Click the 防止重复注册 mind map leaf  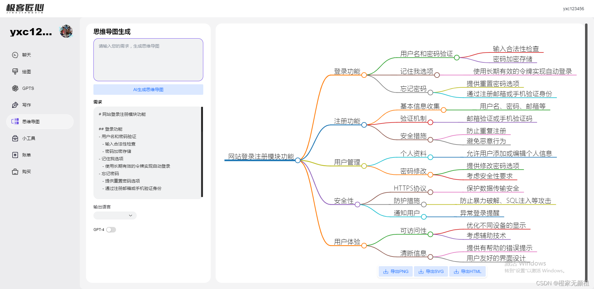486,131
